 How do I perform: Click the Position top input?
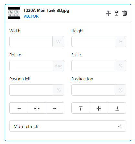(93, 90)
